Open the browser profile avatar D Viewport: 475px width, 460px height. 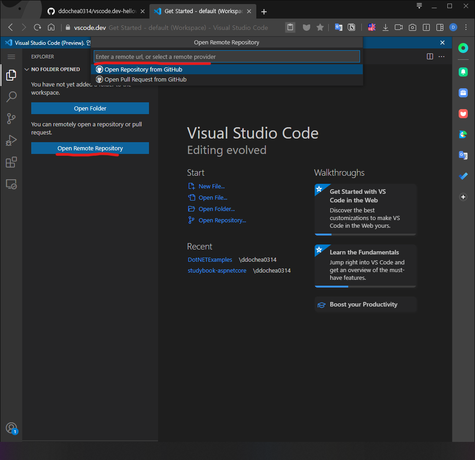tap(453, 28)
